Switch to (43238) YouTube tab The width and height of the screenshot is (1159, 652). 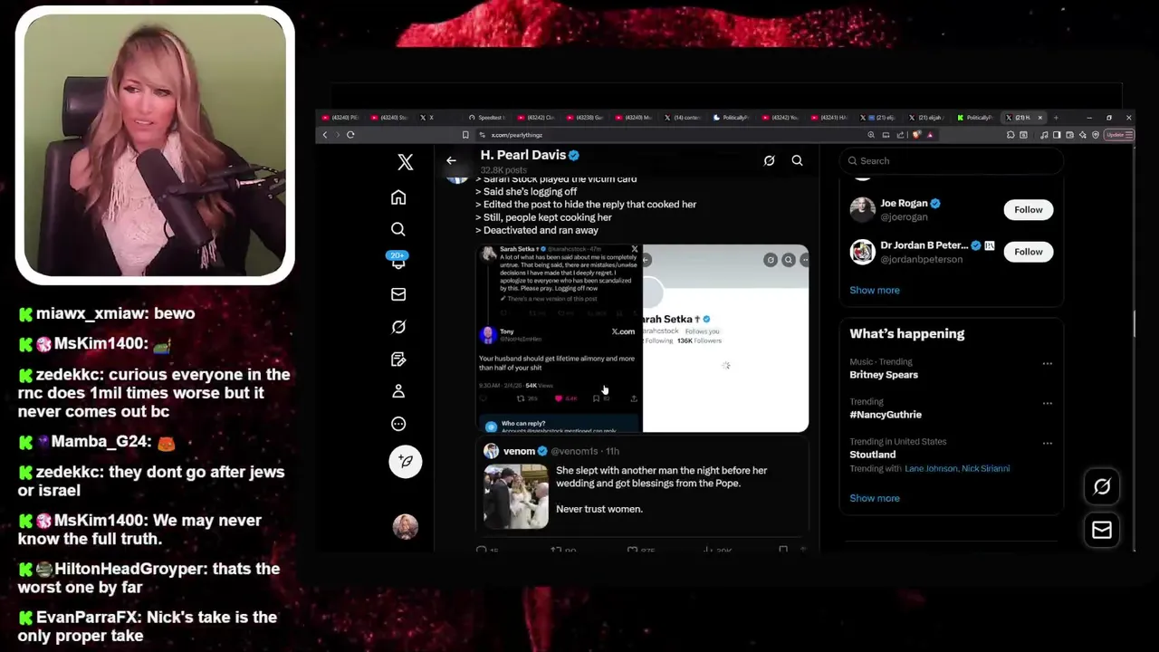(x=584, y=118)
